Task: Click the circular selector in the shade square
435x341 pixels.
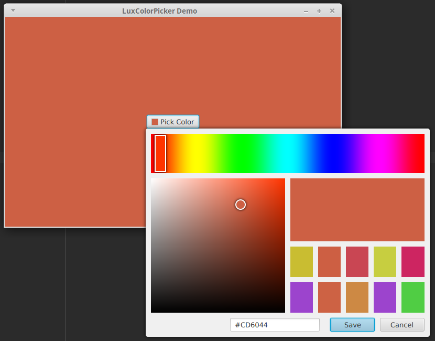Action: click(x=240, y=205)
